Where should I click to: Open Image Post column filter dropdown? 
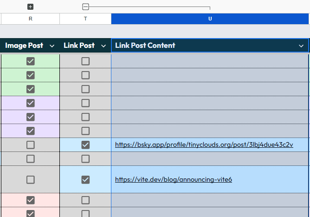point(52,46)
